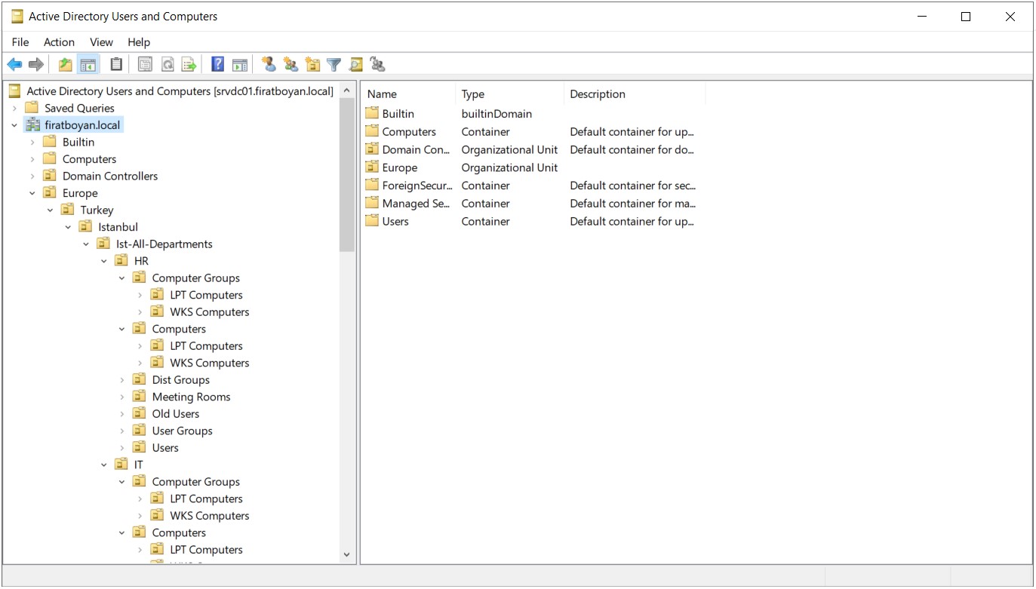This screenshot has width=1036, height=589.
Task: Click the Find objects magnifier toolbar icon
Action: [356, 65]
